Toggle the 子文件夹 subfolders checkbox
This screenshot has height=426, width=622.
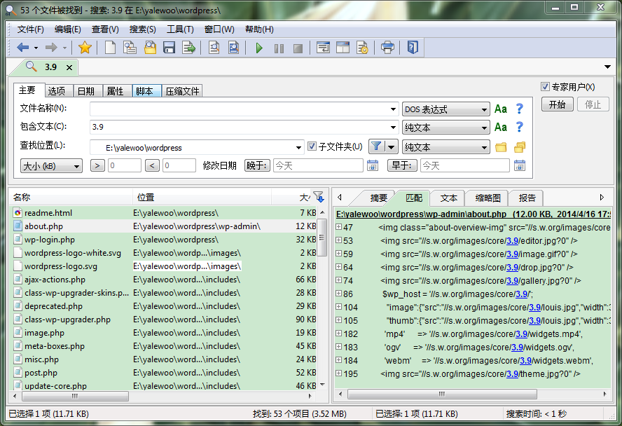pyautogui.click(x=312, y=147)
